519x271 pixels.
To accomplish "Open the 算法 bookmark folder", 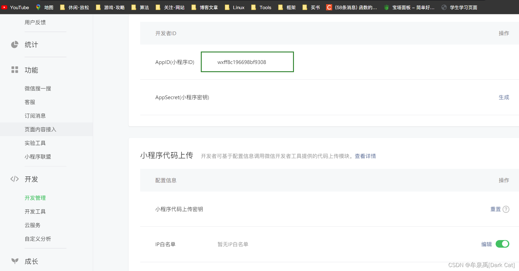I will 140,7.
